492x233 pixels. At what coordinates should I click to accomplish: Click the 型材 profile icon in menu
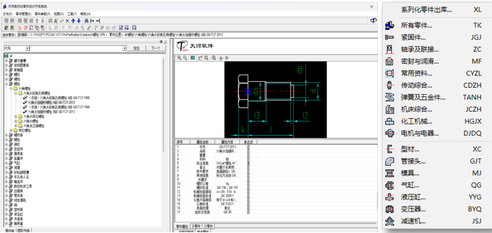click(389, 149)
